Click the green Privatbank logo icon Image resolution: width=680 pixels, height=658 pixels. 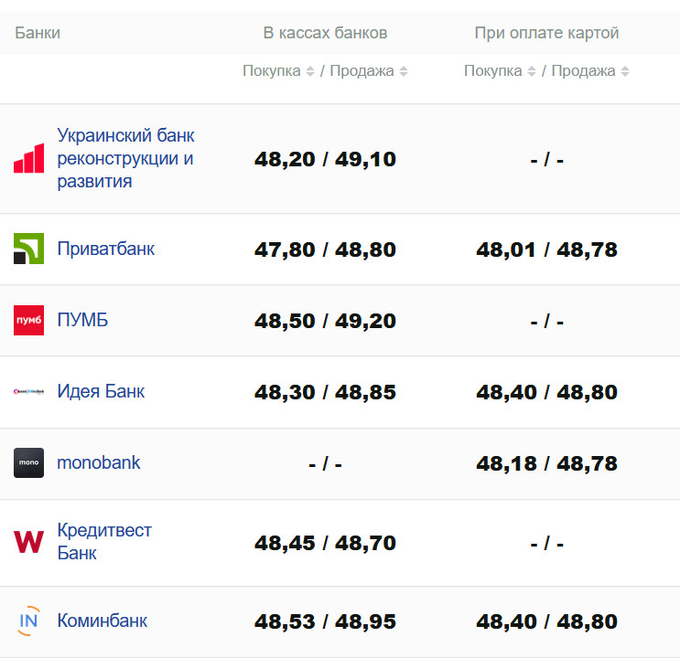point(28,249)
